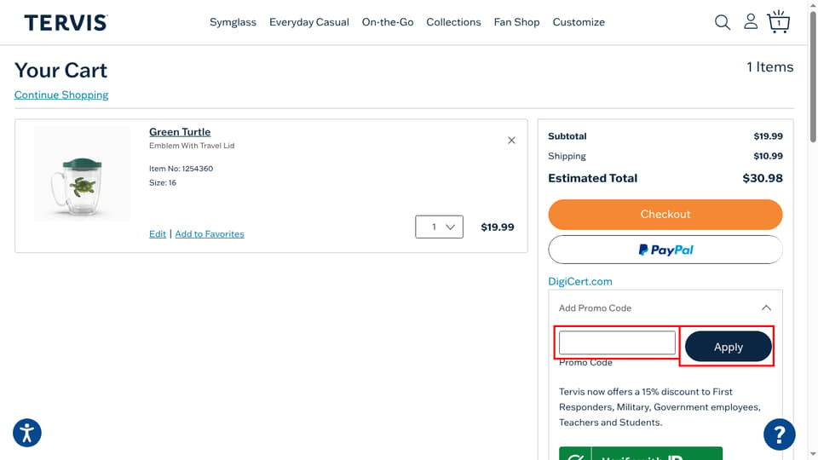Screen dimensions: 818x460
Task: Open the Collections menu
Action: click(x=453, y=22)
